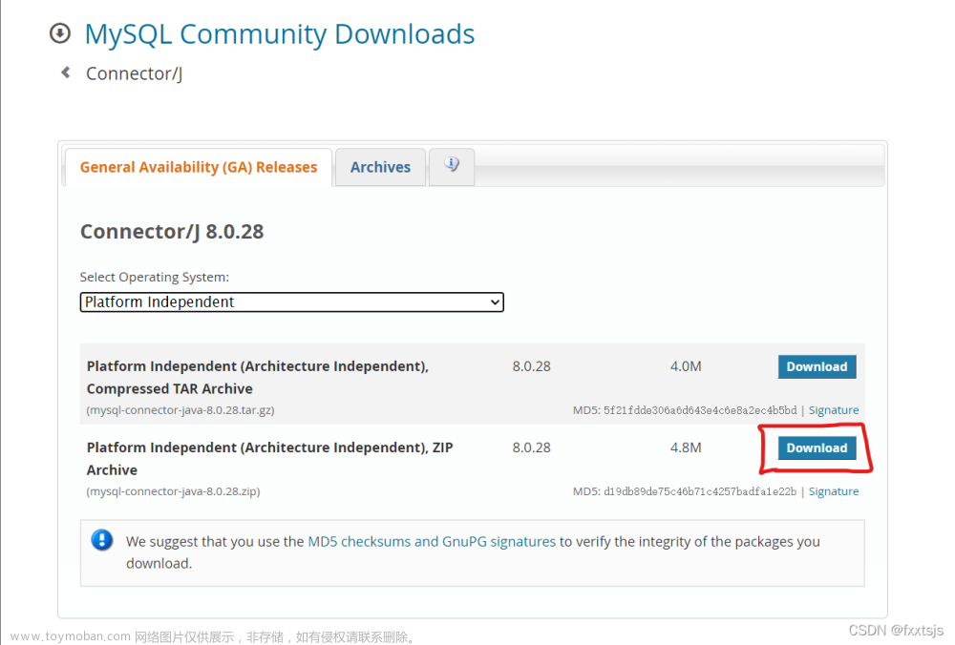Open the info icon tab
The width and height of the screenshot is (955, 645).
452,166
